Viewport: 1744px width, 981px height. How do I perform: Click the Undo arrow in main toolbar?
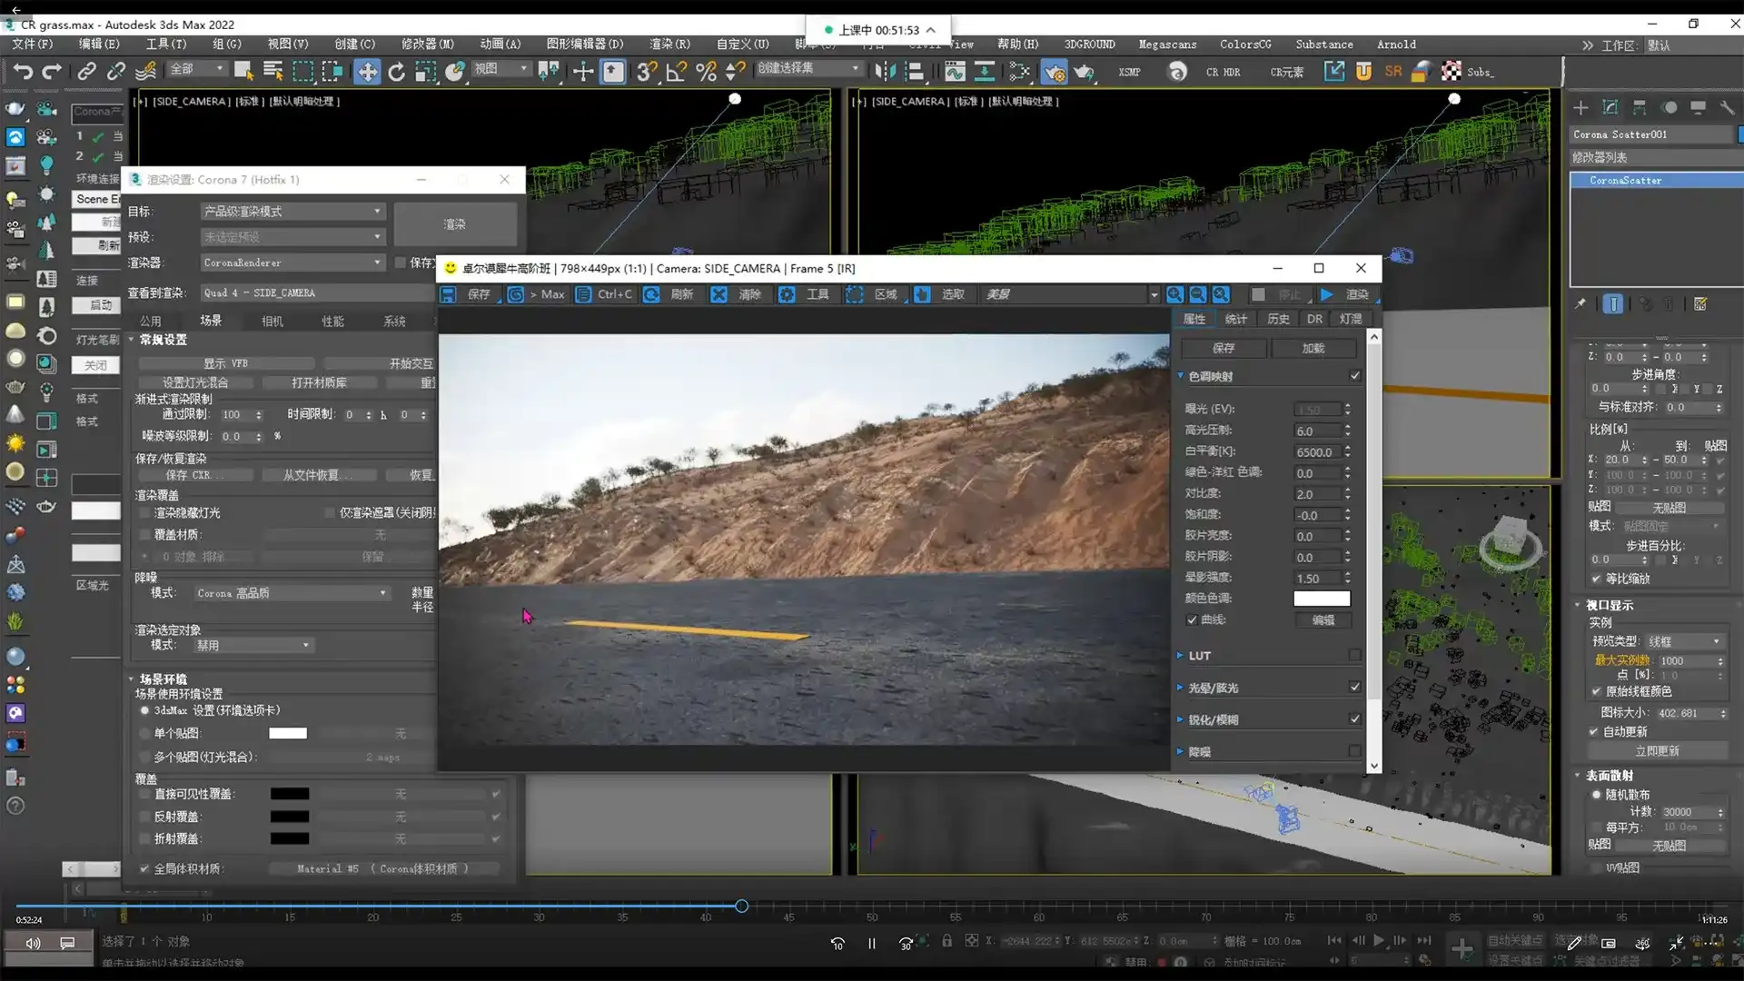pyautogui.click(x=23, y=72)
